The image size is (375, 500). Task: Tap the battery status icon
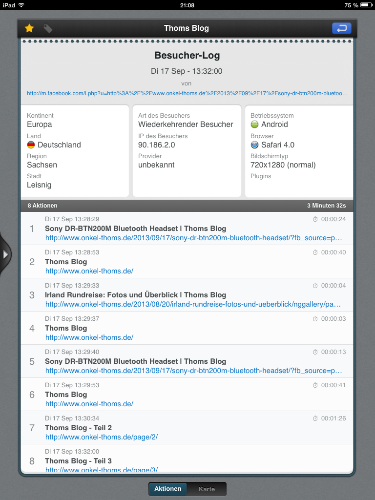366,5
